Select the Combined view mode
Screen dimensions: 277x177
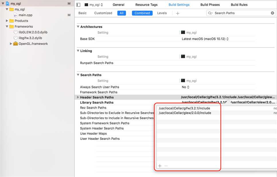click(x=142, y=13)
